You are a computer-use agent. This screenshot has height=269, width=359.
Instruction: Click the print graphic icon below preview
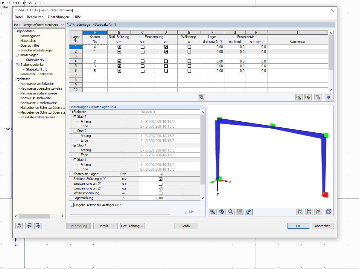coord(213,212)
